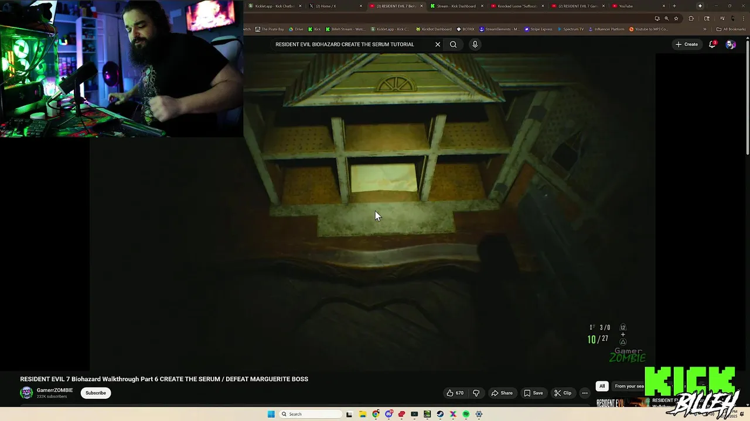Open Google Chrome from the taskbar

coord(376,414)
